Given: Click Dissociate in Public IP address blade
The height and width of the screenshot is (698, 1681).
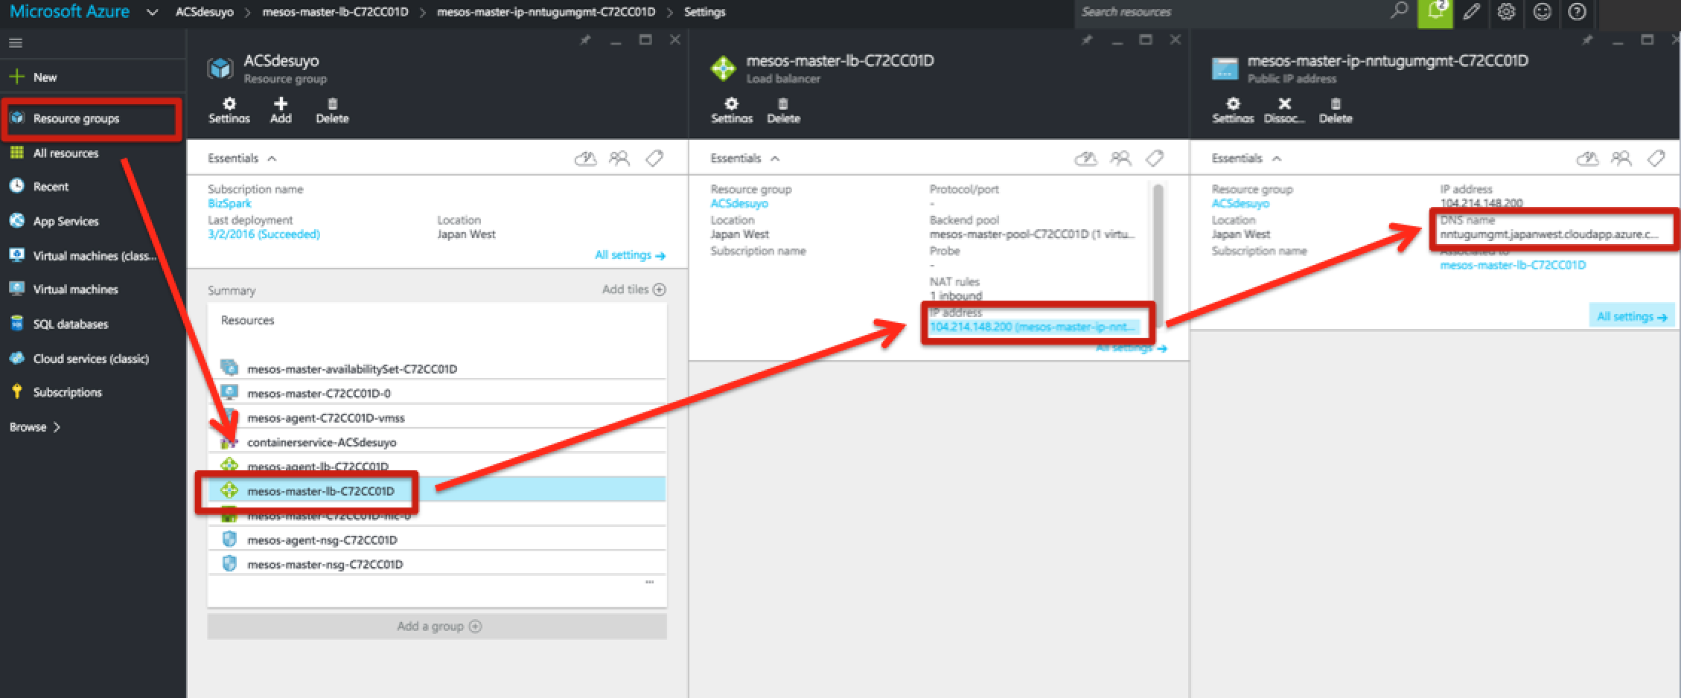Looking at the screenshot, I should pyautogui.click(x=1284, y=110).
